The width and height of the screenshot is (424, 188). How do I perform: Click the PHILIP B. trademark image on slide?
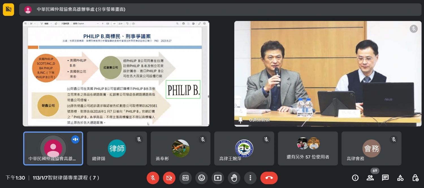pos(183,89)
